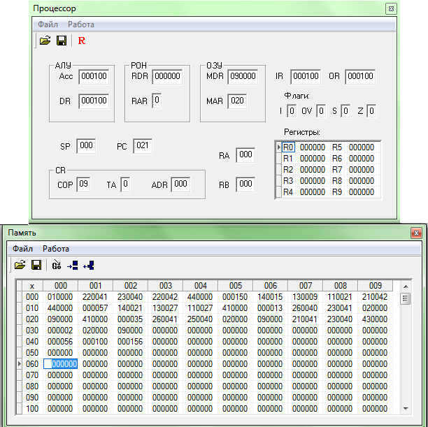This screenshot has height=427, width=428.
Task: Open the Работа menu in Процессор window
Action: 80,24
